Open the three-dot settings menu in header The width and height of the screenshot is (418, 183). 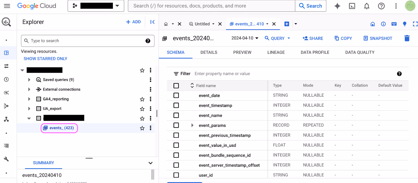click(396, 6)
